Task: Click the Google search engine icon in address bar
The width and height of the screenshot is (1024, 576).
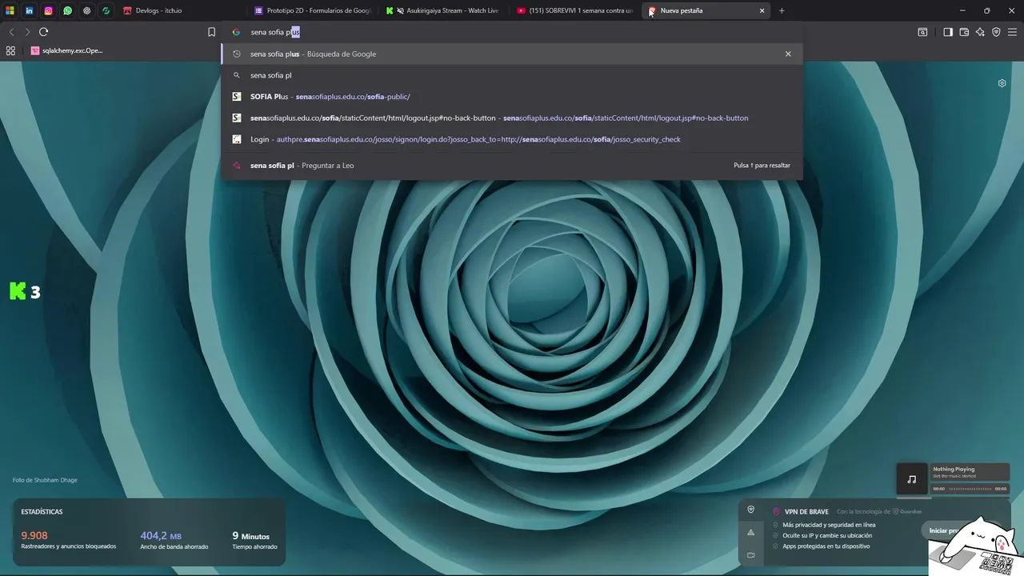Action: click(236, 32)
